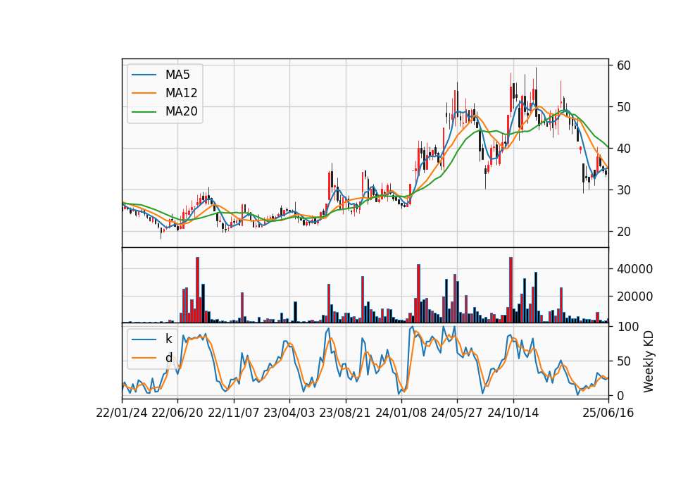Click the tallest volume bar near 22/06/20
Image resolution: width=676 pixels, height=486 pixels.
[197, 289]
